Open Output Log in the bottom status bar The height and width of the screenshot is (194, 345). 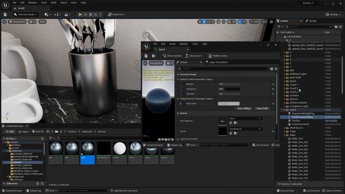pos(33,191)
